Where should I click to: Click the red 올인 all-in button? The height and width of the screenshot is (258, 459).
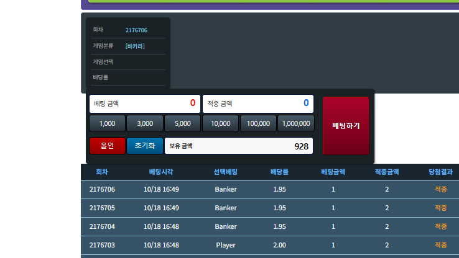[x=107, y=146]
